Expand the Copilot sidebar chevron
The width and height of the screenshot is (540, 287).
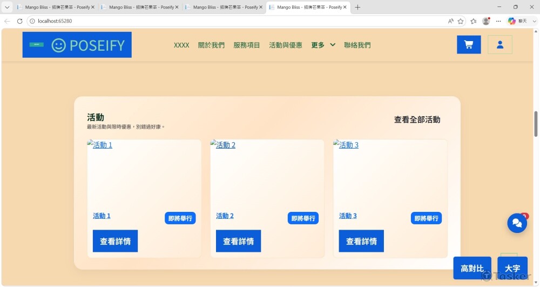[534, 21]
